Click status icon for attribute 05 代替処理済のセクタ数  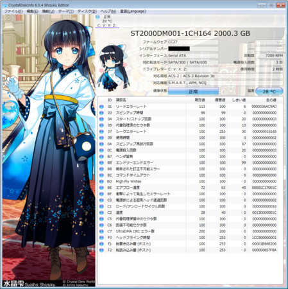coord(101,125)
